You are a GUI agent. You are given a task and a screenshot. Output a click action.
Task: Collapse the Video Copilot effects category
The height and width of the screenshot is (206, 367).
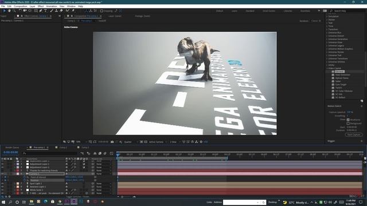click(327, 68)
